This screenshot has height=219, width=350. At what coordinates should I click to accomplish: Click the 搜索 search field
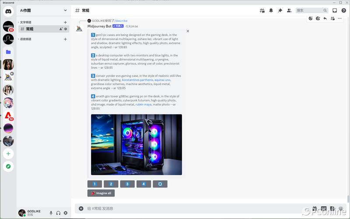pos(309,11)
